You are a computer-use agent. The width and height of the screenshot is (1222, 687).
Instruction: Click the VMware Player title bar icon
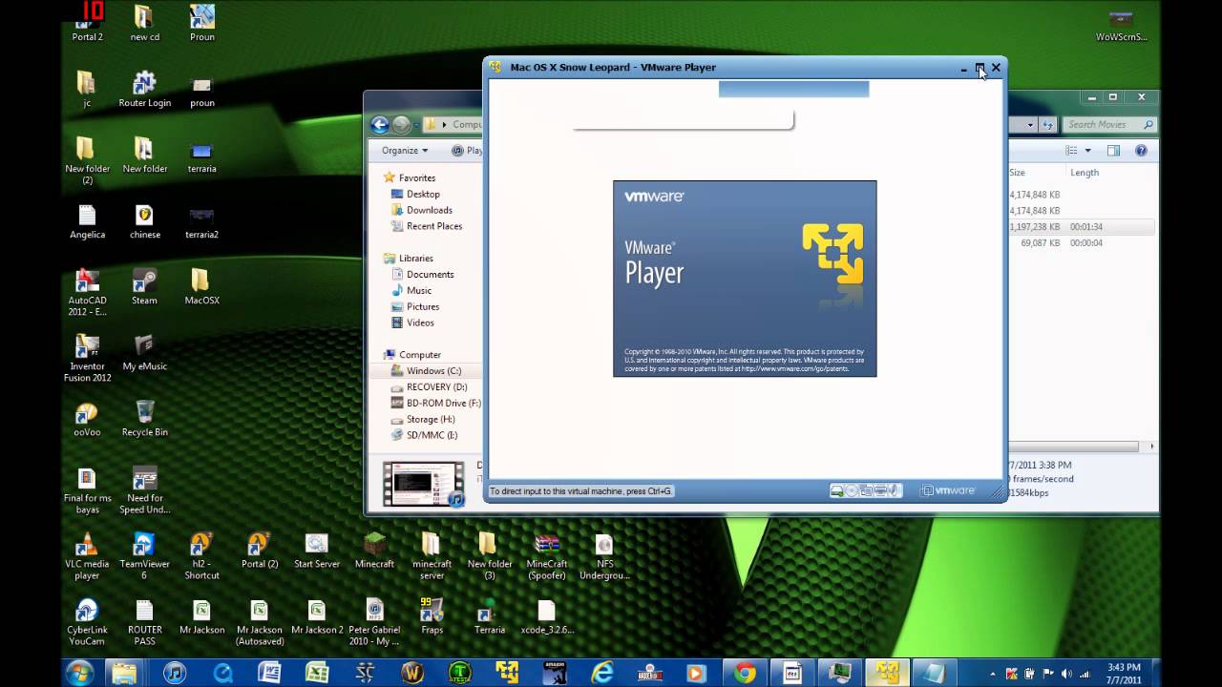pos(495,67)
